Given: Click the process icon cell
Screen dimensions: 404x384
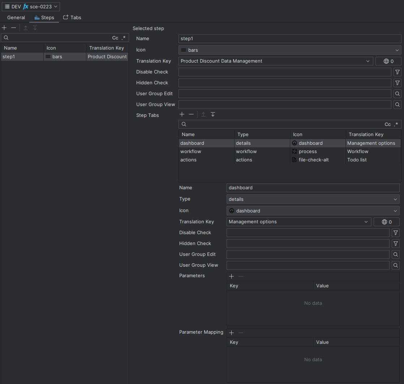Looking at the screenshot, I should 318,152.
